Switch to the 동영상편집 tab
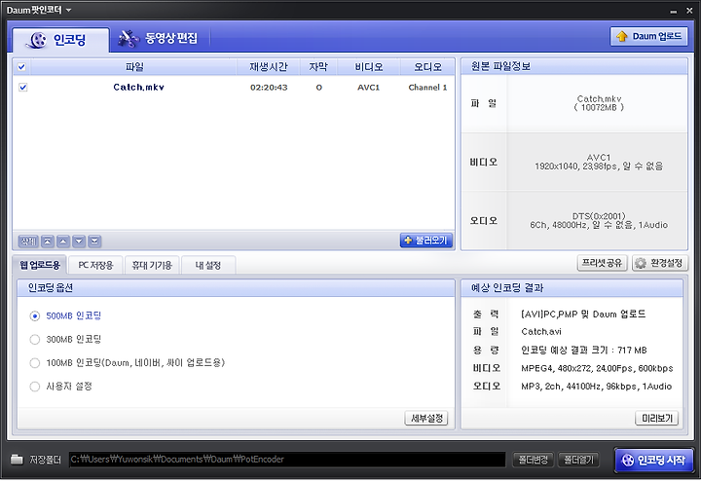 tap(159, 38)
